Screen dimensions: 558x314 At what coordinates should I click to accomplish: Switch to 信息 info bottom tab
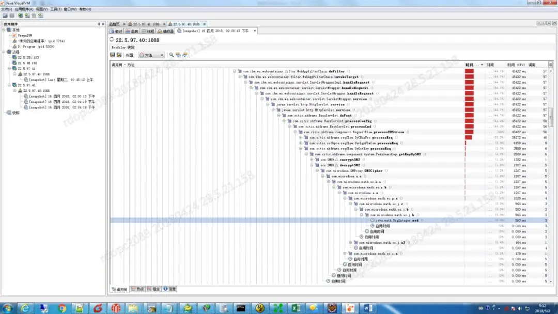point(169,289)
